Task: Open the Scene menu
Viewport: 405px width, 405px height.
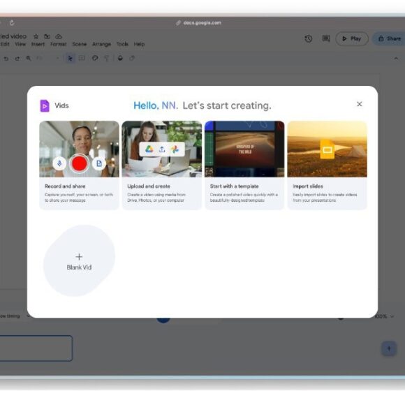Action: [x=80, y=44]
